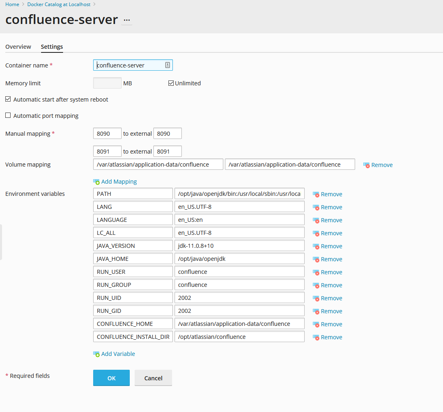Click the first volume mapping path field
Viewport: 443px width, 412px height.
coord(158,164)
